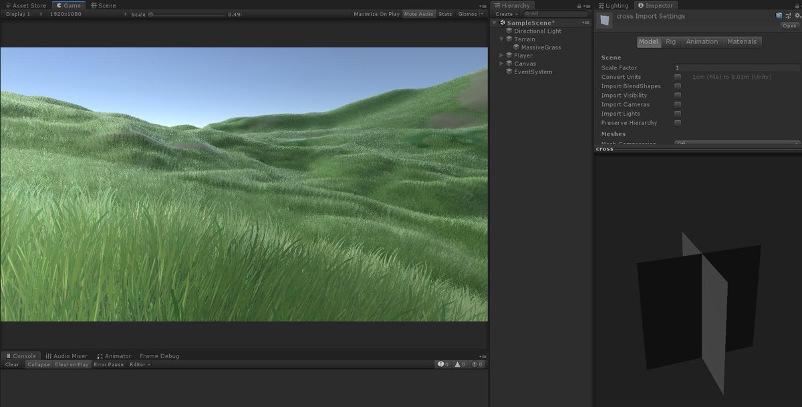Open the blue help reference icon
The height and width of the screenshot is (407, 802).
point(779,15)
